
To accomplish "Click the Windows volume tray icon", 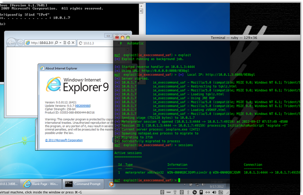I will click(x=203, y=185).
